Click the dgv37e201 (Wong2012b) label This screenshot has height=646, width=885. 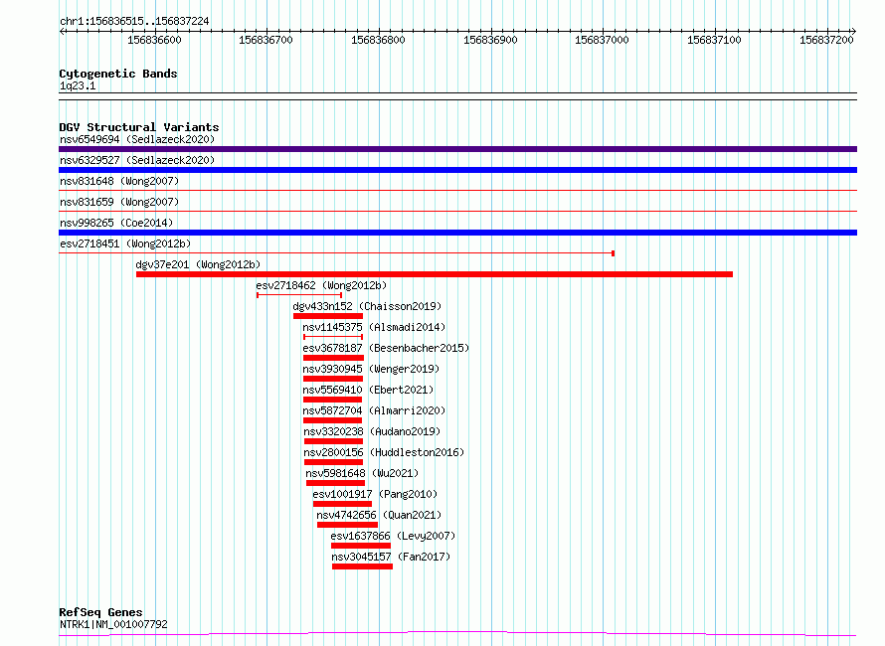pos(198,264)
